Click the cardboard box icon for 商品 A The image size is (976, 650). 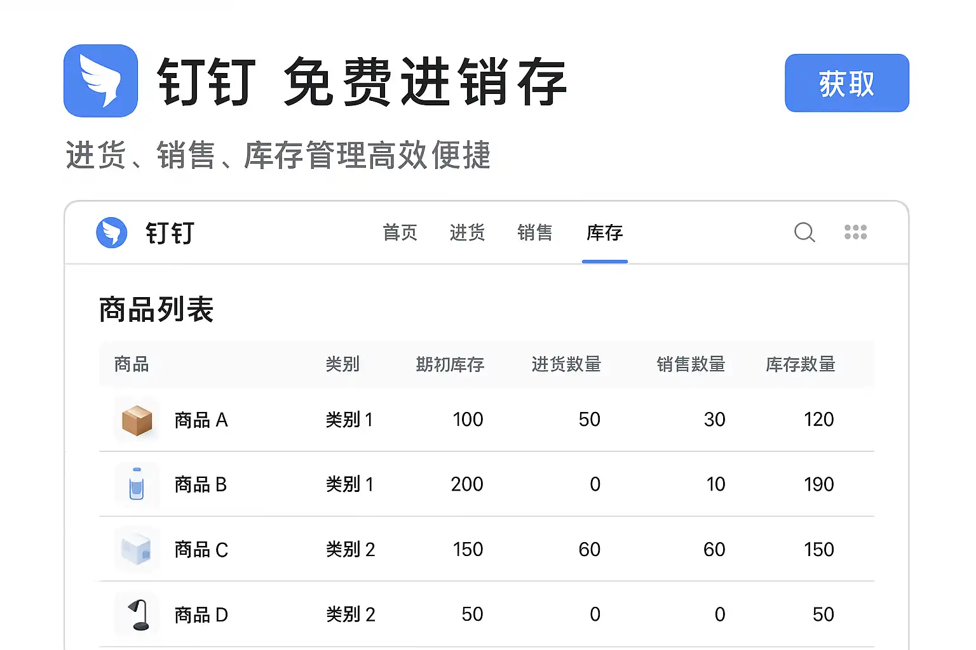(x=137, y=420)
